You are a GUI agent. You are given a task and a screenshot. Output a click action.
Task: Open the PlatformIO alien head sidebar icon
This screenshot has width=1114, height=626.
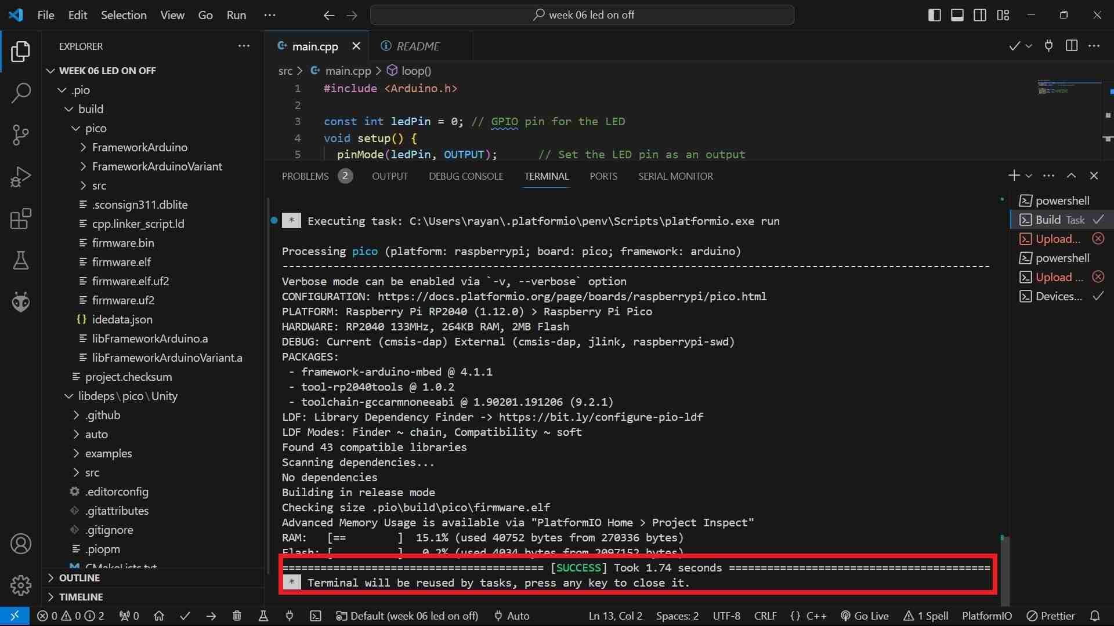pyautogui.click(x=21, y=302)
